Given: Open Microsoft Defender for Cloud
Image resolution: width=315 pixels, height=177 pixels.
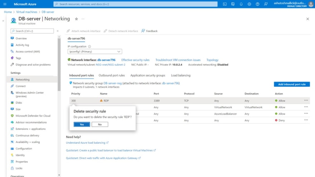Looking at the screenshot, I should click(x=33, y=116).
